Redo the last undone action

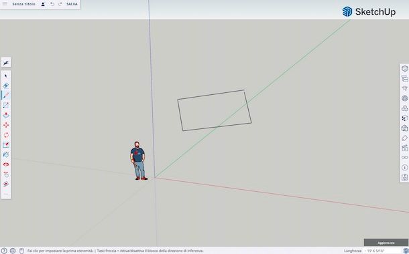60,4
